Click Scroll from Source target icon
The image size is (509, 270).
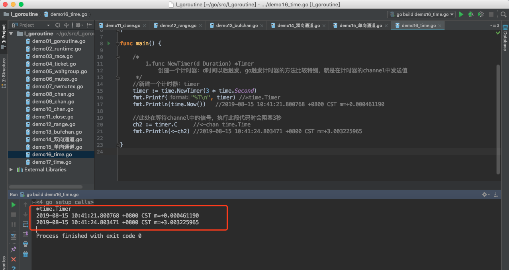(x=58, y=25)
